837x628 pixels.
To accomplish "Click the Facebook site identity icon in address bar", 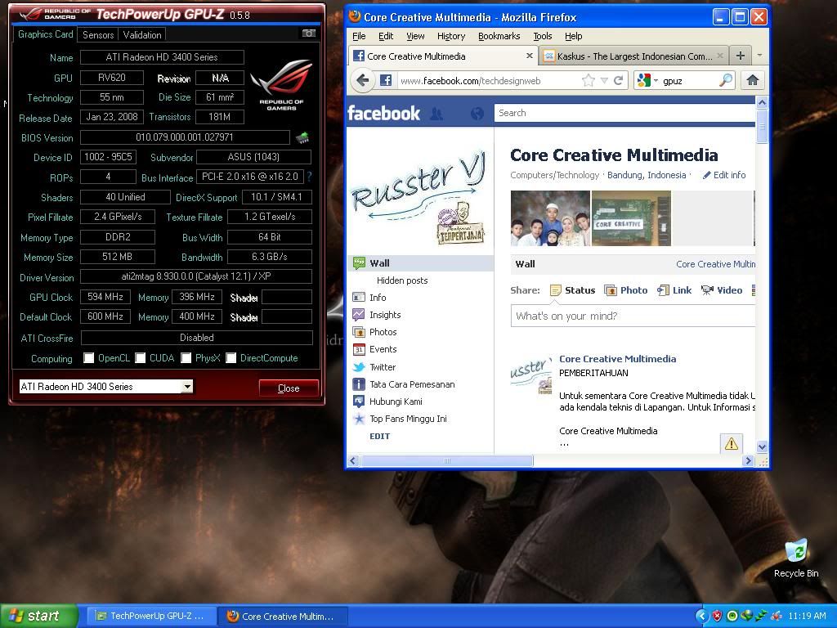I will (x=386, y=81).
